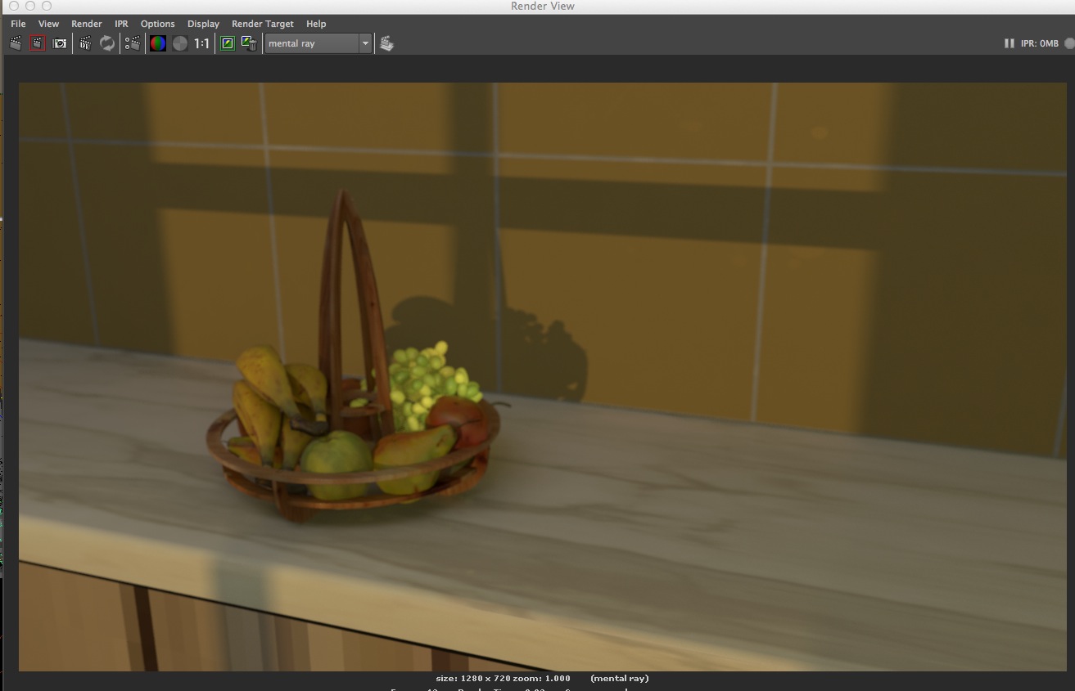Click the Remove Image trash icon
Image resolution: width=1075 pixels, height=691 pixels.
pos(250,43)
